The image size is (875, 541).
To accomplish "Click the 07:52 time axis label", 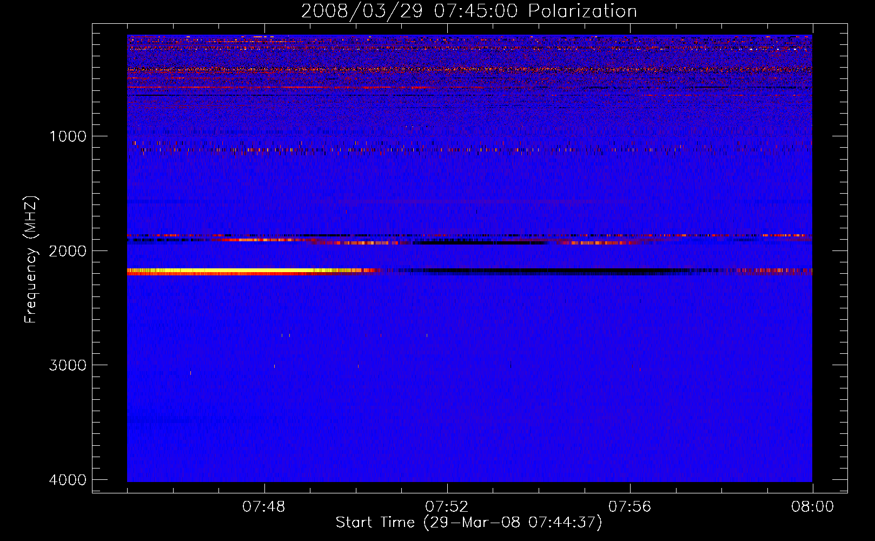I will click(x=447, y=507).
